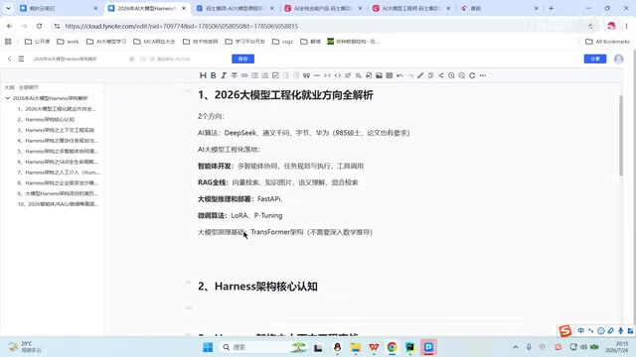Toggle bold formatting in the editor toolbar
The image size is (636, 357).
click(214, 75)
